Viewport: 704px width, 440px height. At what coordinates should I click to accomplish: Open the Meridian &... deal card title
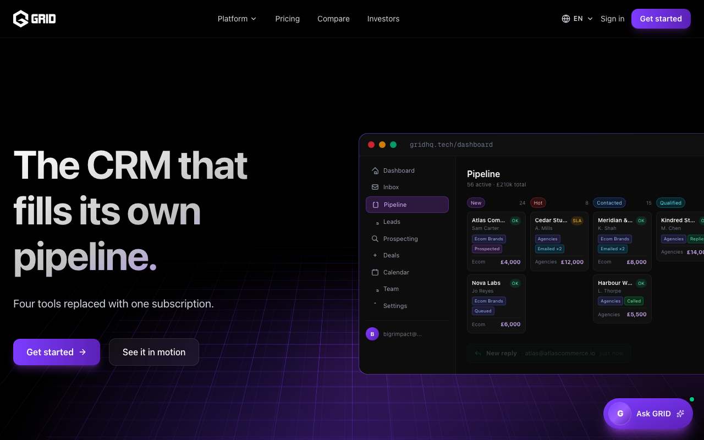point(615,221)
